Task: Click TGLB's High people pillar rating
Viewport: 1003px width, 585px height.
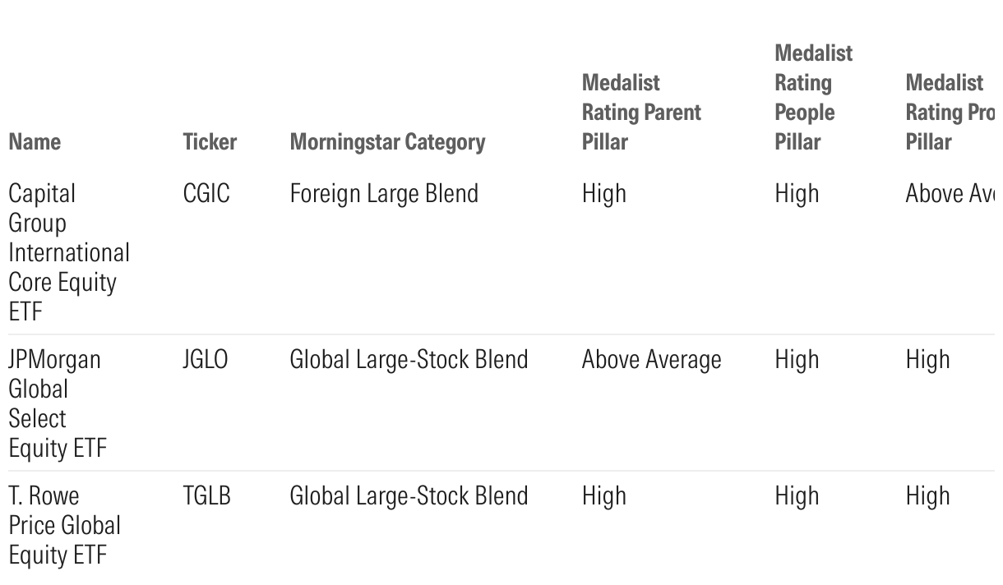Action: click(x=797, y=496)
